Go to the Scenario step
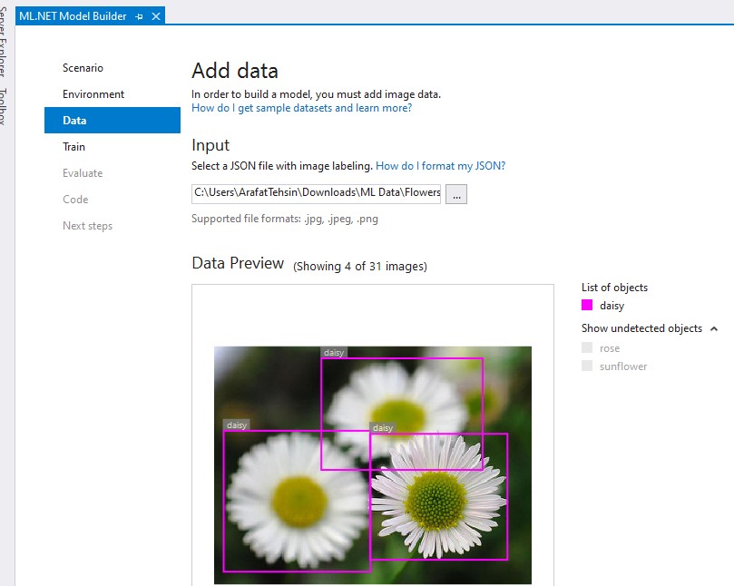Image resolution: width=734 pixels, height=586 pixels. coord(83,67)
